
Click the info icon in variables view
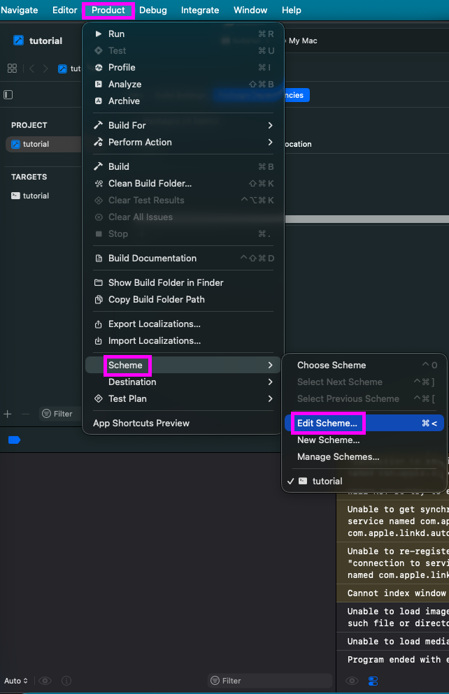click(x=66, y=681)
